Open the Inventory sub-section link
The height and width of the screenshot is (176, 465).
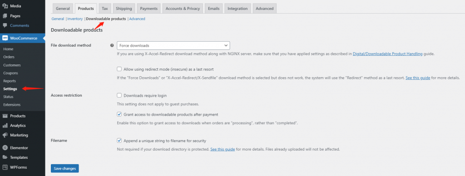pyautogui.click(x=75, y=19)
